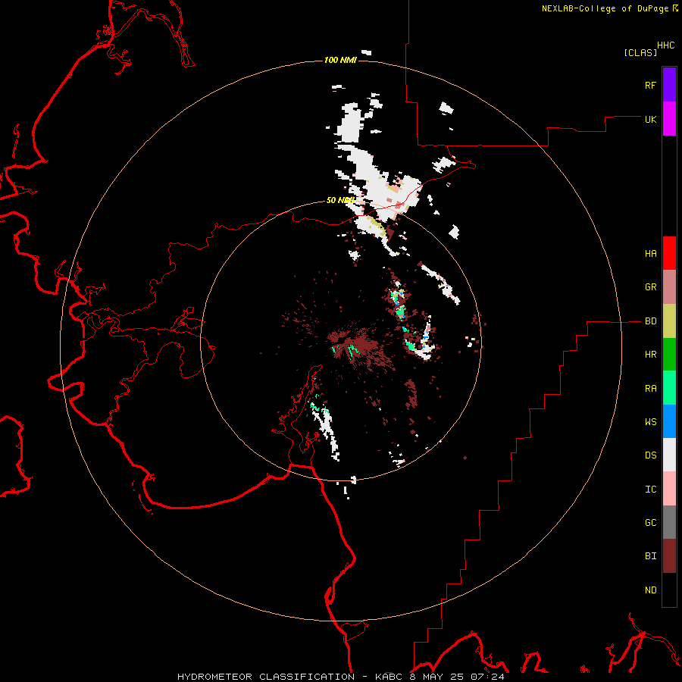Click the HA red color swatch
682x682 pixels.
tap(669, 253)
